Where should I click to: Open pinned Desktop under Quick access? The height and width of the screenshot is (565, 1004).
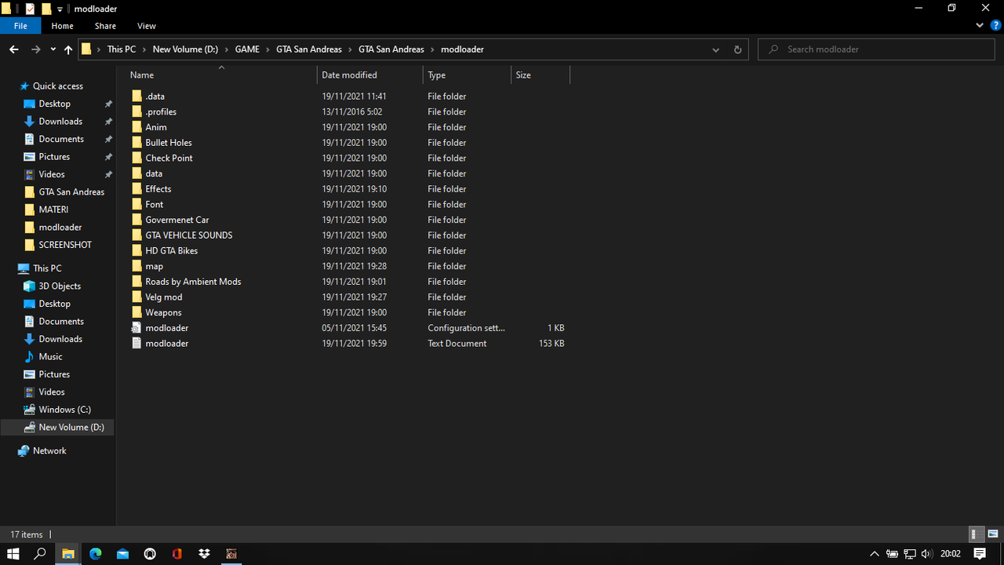[55, 104]
